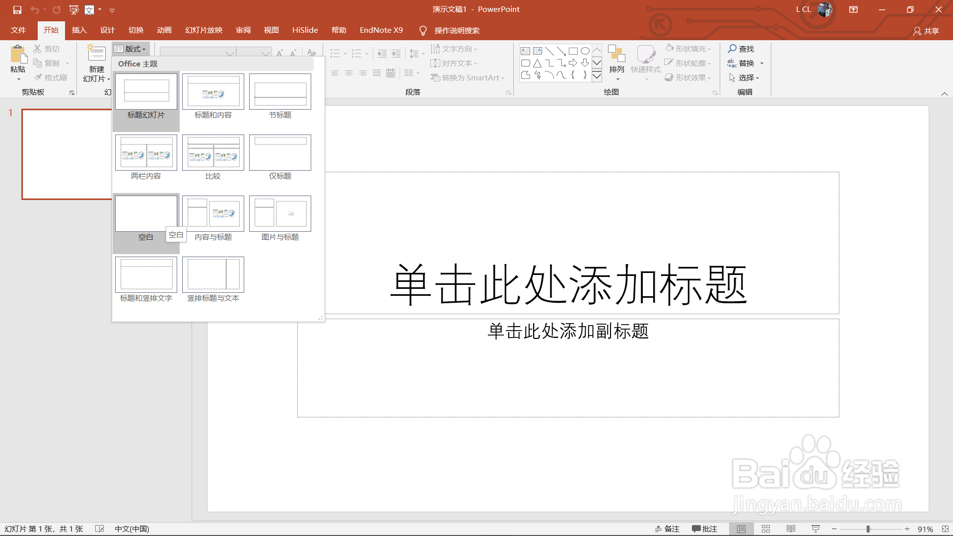
Task: Click the New Slide icon
Action: click(96, 54)
